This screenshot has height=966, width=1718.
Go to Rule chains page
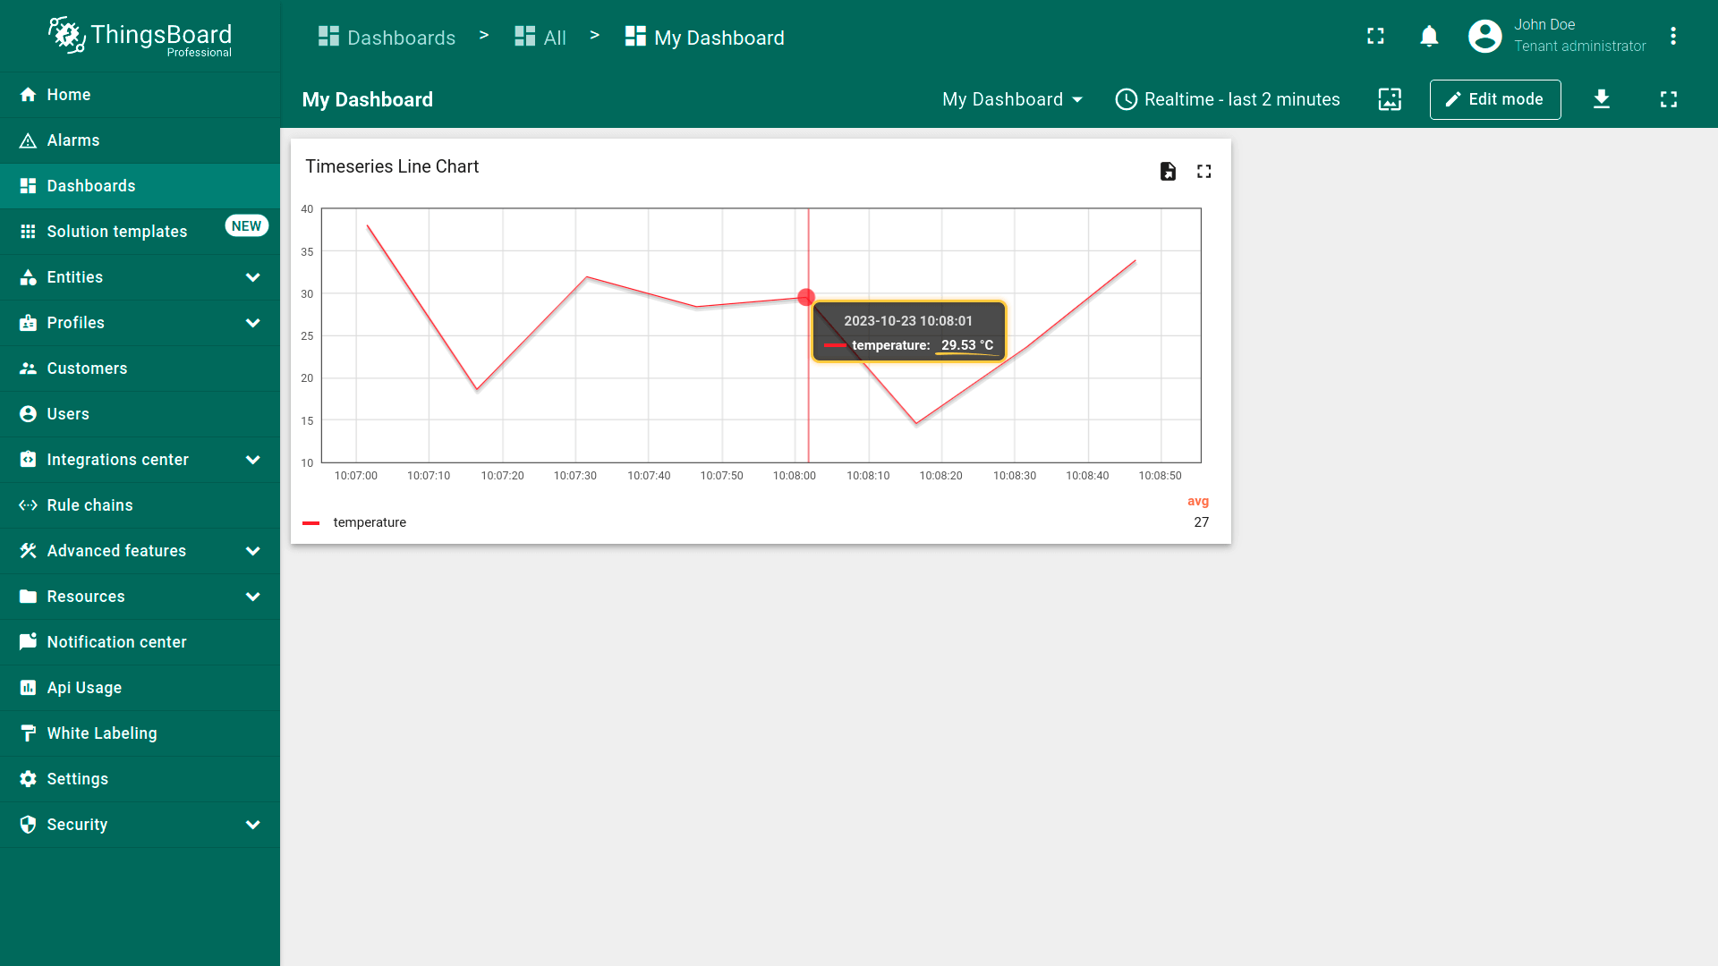click(x=89, y=505)
